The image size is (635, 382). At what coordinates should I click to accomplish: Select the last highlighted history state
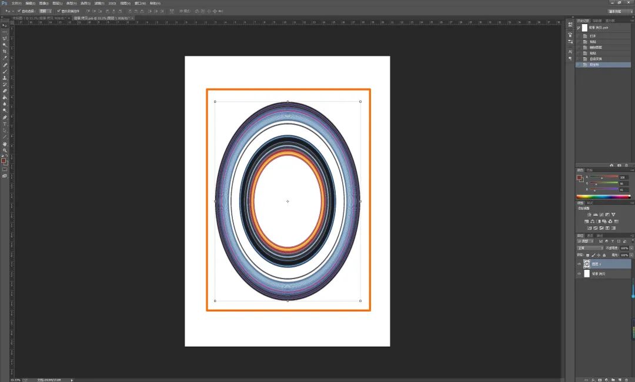click(603, 65)
